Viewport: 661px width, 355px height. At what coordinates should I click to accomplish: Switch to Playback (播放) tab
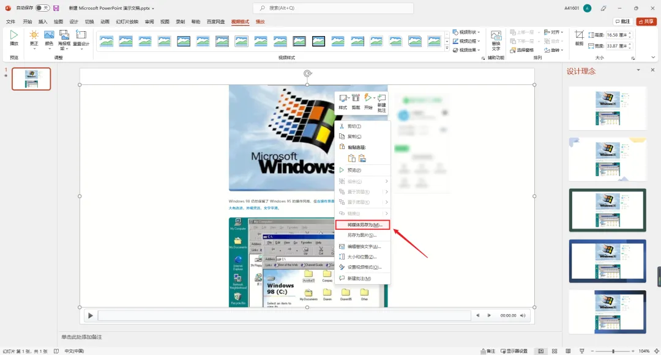click(260, 21)
